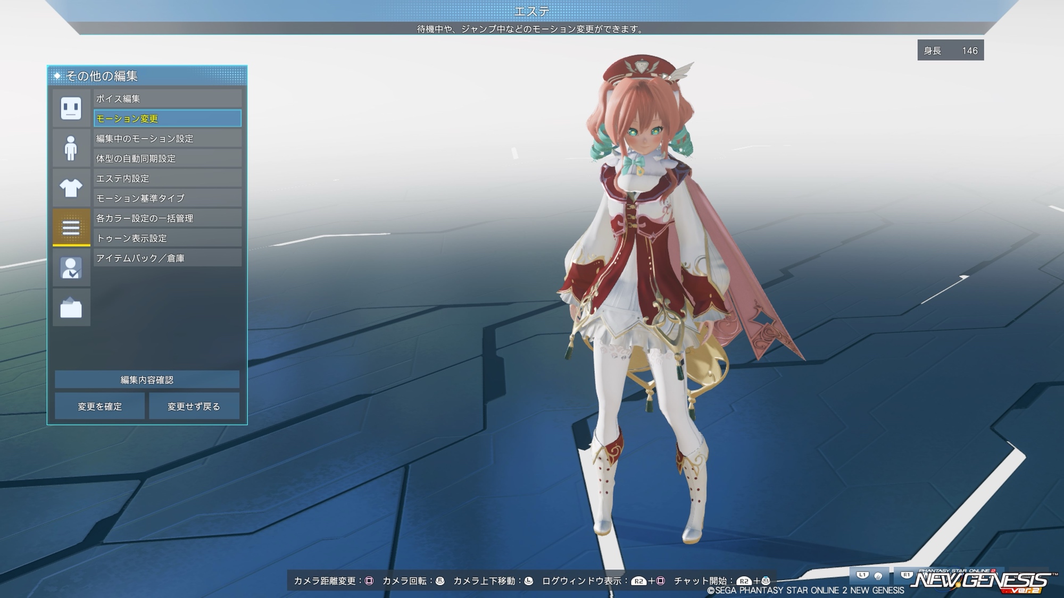Open ボイス編集 menu entry
The width and height of the screenshot is (1064, 598).
pos(168,98)
